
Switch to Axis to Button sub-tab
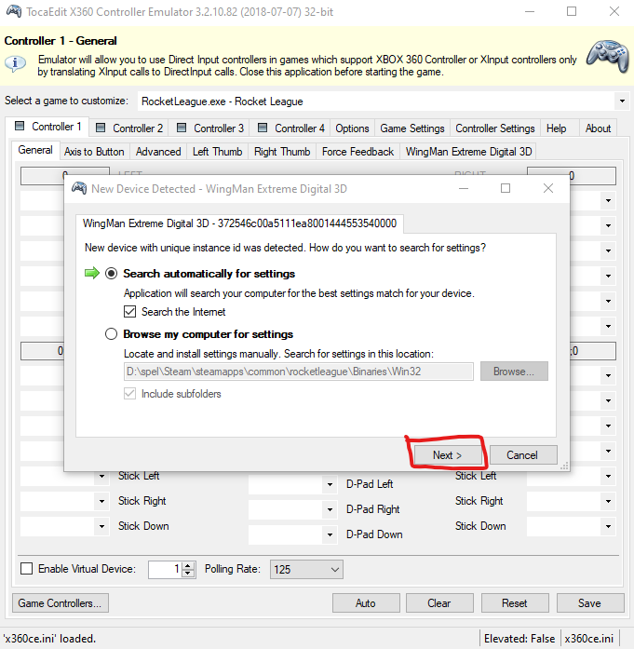tap(94, 152)
